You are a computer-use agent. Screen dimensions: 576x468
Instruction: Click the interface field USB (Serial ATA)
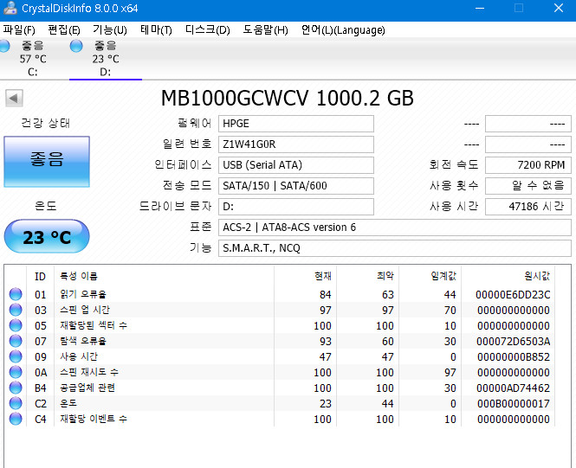coord(296,165)
